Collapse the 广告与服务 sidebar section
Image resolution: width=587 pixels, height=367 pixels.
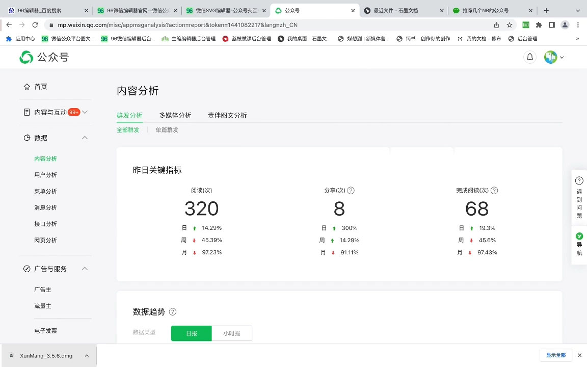tap(85, 269)
